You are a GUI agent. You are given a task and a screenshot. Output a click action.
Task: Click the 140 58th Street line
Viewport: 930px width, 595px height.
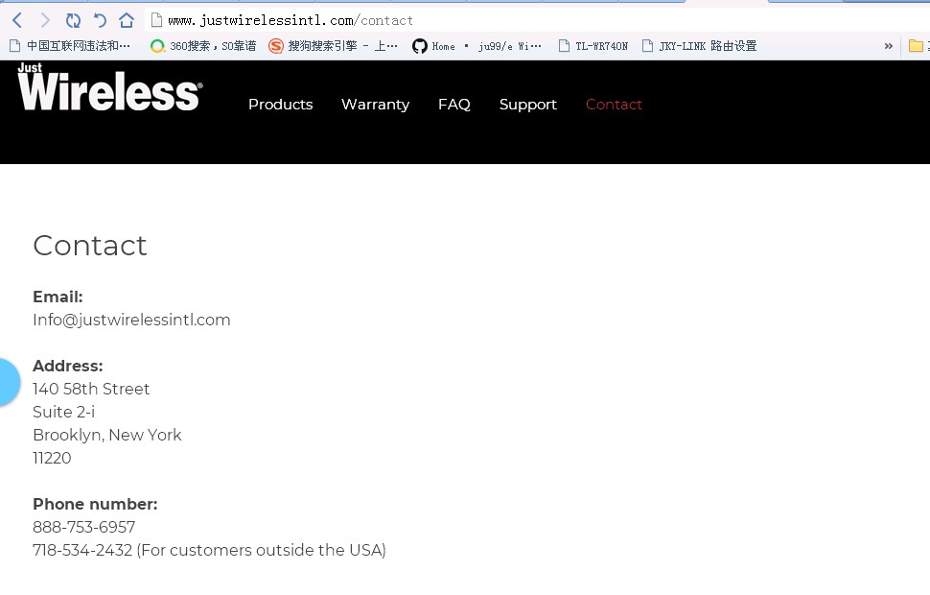pyautogui.click(x=91, y=389)
